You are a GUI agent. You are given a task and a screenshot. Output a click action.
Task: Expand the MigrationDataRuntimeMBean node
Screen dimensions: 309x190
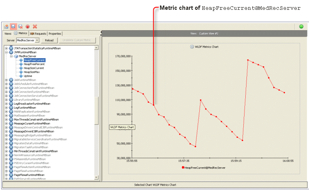pos(6,143)
